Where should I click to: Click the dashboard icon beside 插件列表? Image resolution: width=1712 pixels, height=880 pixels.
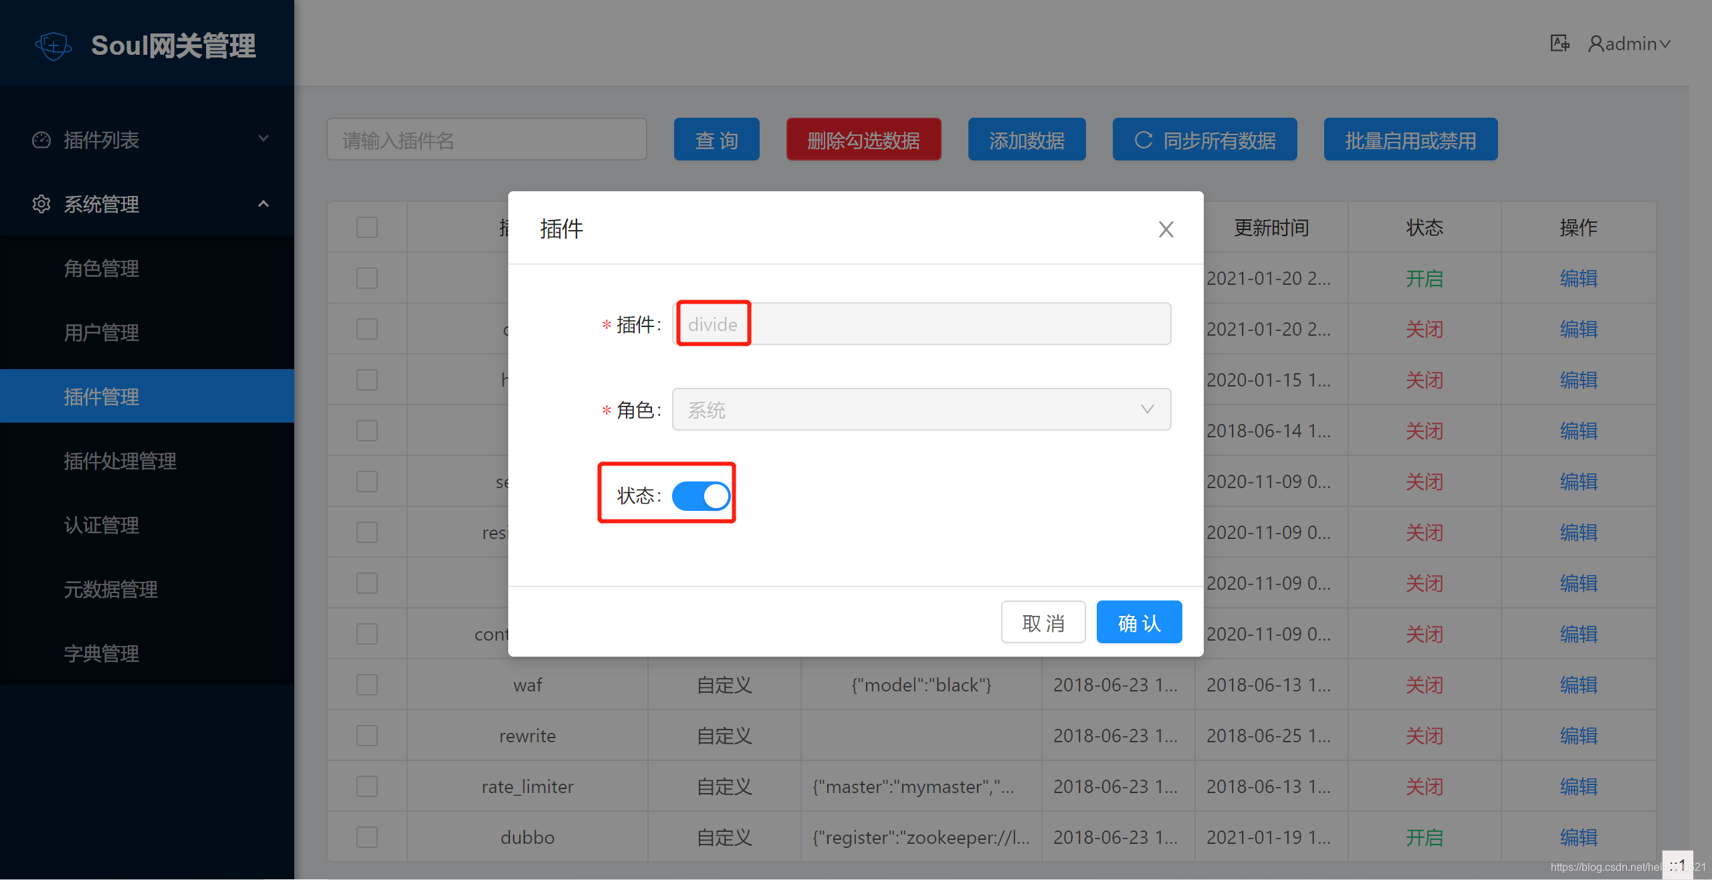tap(41, 140)
